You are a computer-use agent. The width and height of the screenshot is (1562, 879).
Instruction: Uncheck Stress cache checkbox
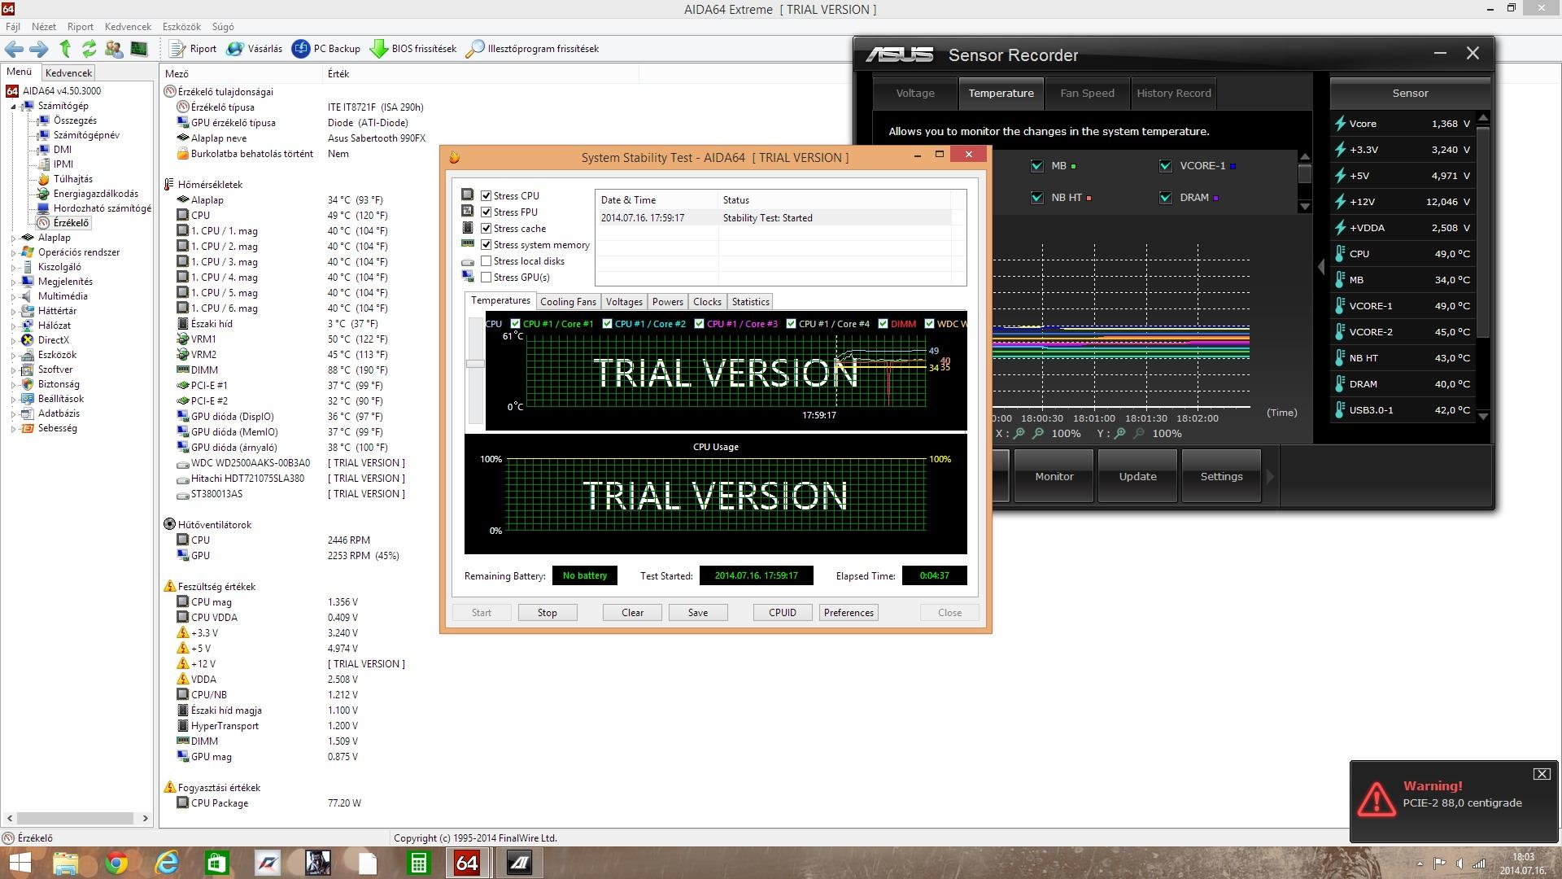tap(486, 229)
